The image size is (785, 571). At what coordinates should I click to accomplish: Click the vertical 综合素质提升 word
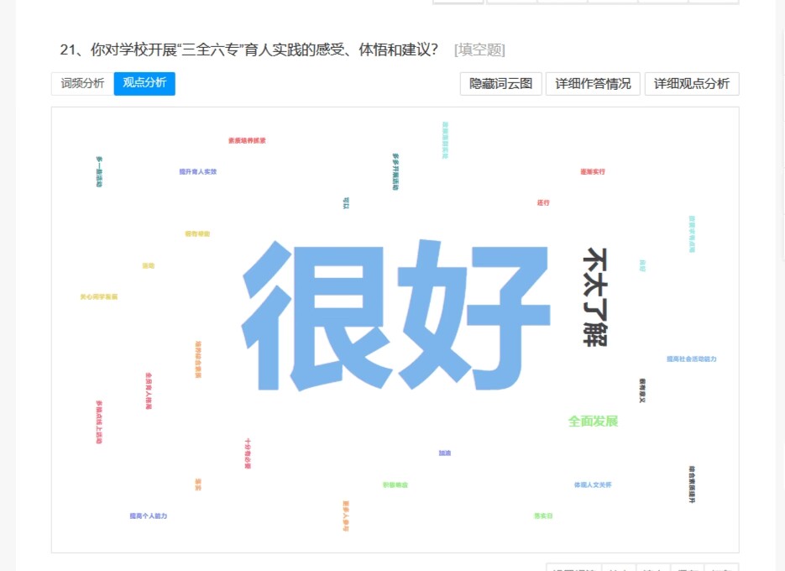(x=692, y=485)
